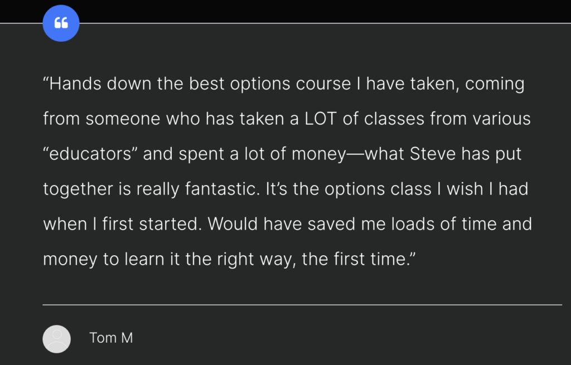Click the line beginning "when I first started"
Viewport: 571px width, 365px height.
pyautogui.click(x=287, y=224)
